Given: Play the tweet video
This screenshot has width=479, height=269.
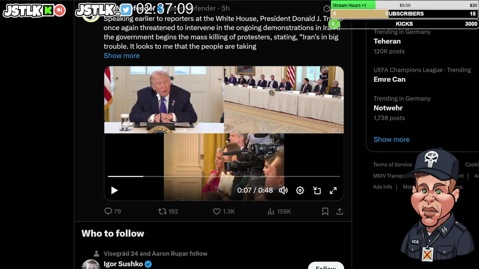Looking at the screenshot, I should point(115,191).
